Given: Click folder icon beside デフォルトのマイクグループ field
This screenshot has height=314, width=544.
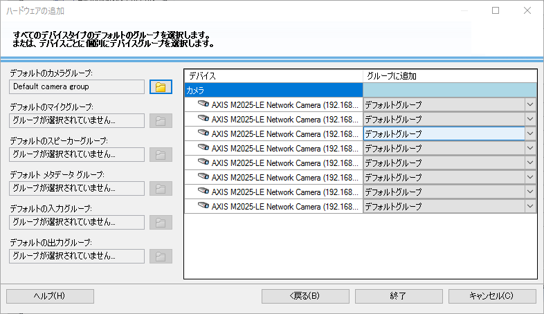Looking at the screenshot, I should click(161, 120).
